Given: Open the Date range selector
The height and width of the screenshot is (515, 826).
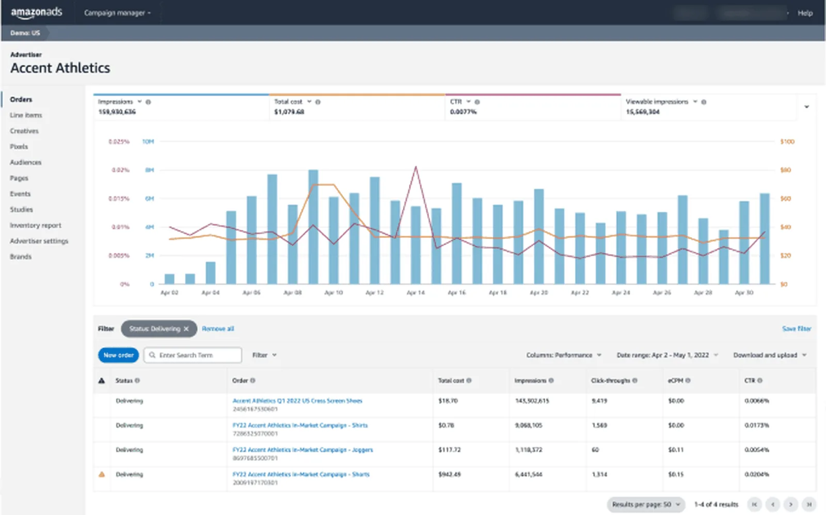Looking at the screenshot, I should (667, 355).
